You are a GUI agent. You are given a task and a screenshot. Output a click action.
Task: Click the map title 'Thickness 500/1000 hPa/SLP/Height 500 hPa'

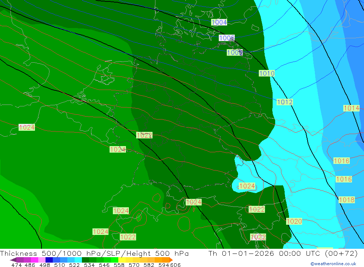click(x=94, y=253)
